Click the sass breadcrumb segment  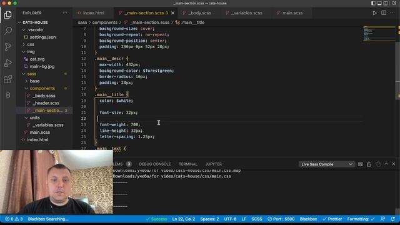tap(82, 22)
